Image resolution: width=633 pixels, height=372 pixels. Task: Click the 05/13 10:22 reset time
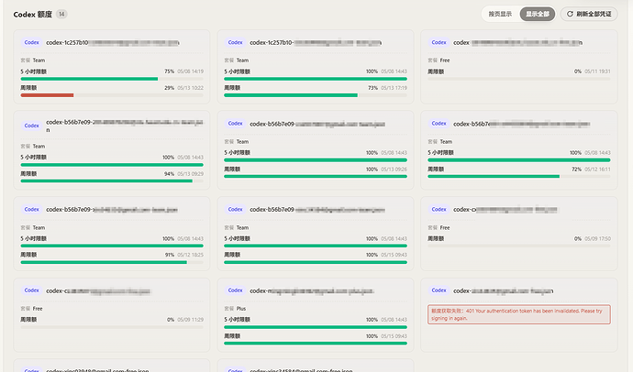tap(190, 87)
